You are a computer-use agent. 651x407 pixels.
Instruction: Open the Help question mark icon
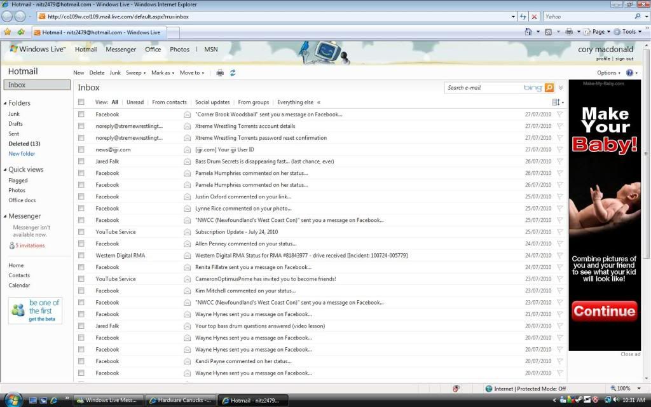click(x=630, y=73)
